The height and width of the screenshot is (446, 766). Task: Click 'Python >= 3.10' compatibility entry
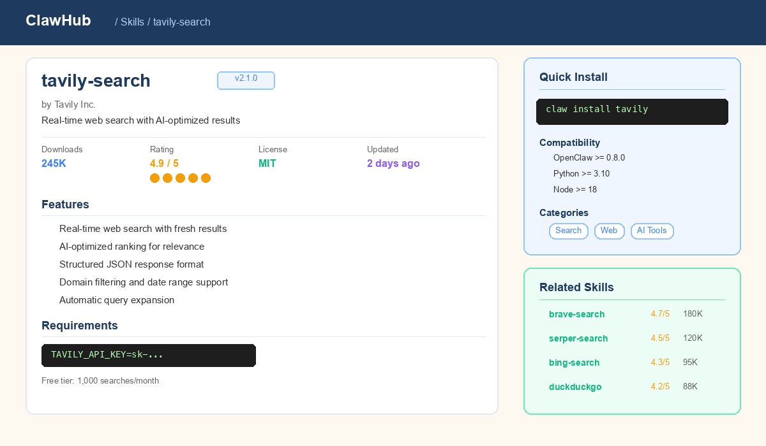(582, 174)
